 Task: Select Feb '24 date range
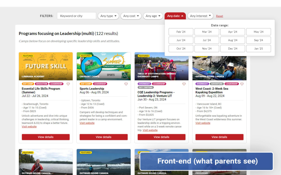pos(181,32)
